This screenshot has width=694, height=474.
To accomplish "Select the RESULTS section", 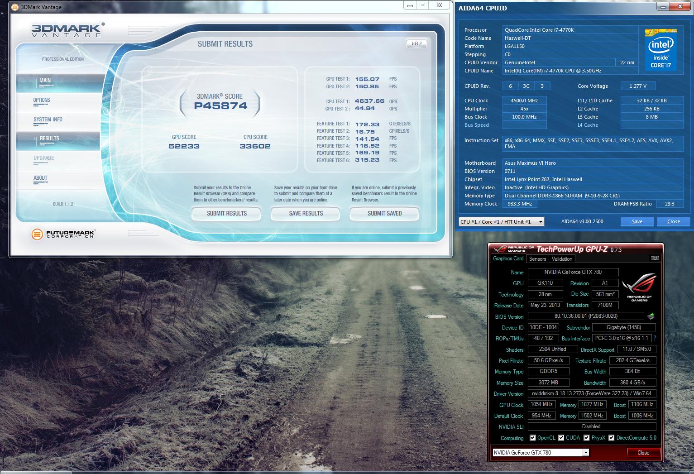I will click(57, 141).
